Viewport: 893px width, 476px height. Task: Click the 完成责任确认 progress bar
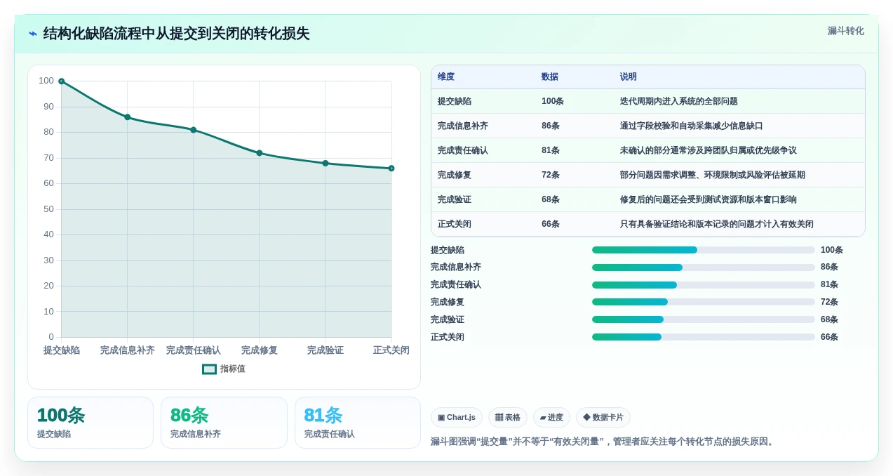[x=704, y=285]
